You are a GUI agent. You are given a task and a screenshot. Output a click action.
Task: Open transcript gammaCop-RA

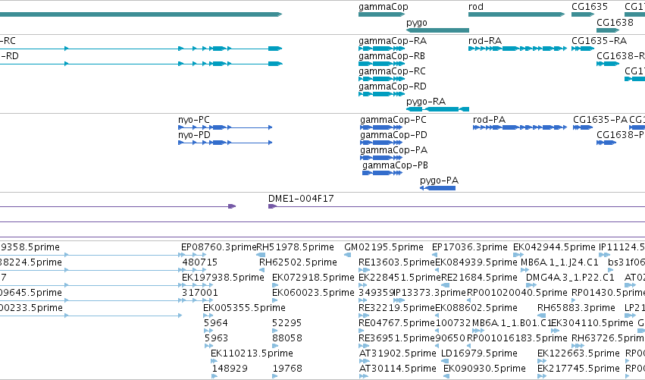click(x=382, y=49)
